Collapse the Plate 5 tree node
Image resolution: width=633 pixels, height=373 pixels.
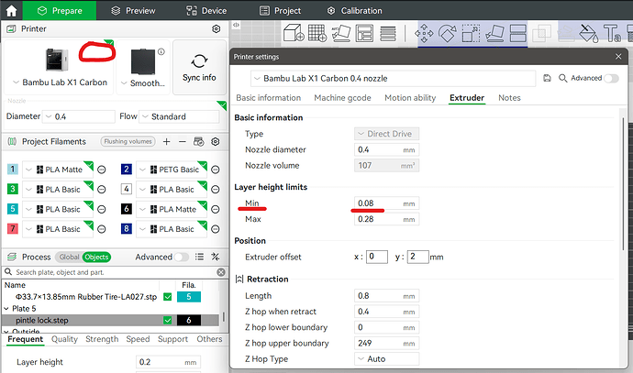pos(6,309)
